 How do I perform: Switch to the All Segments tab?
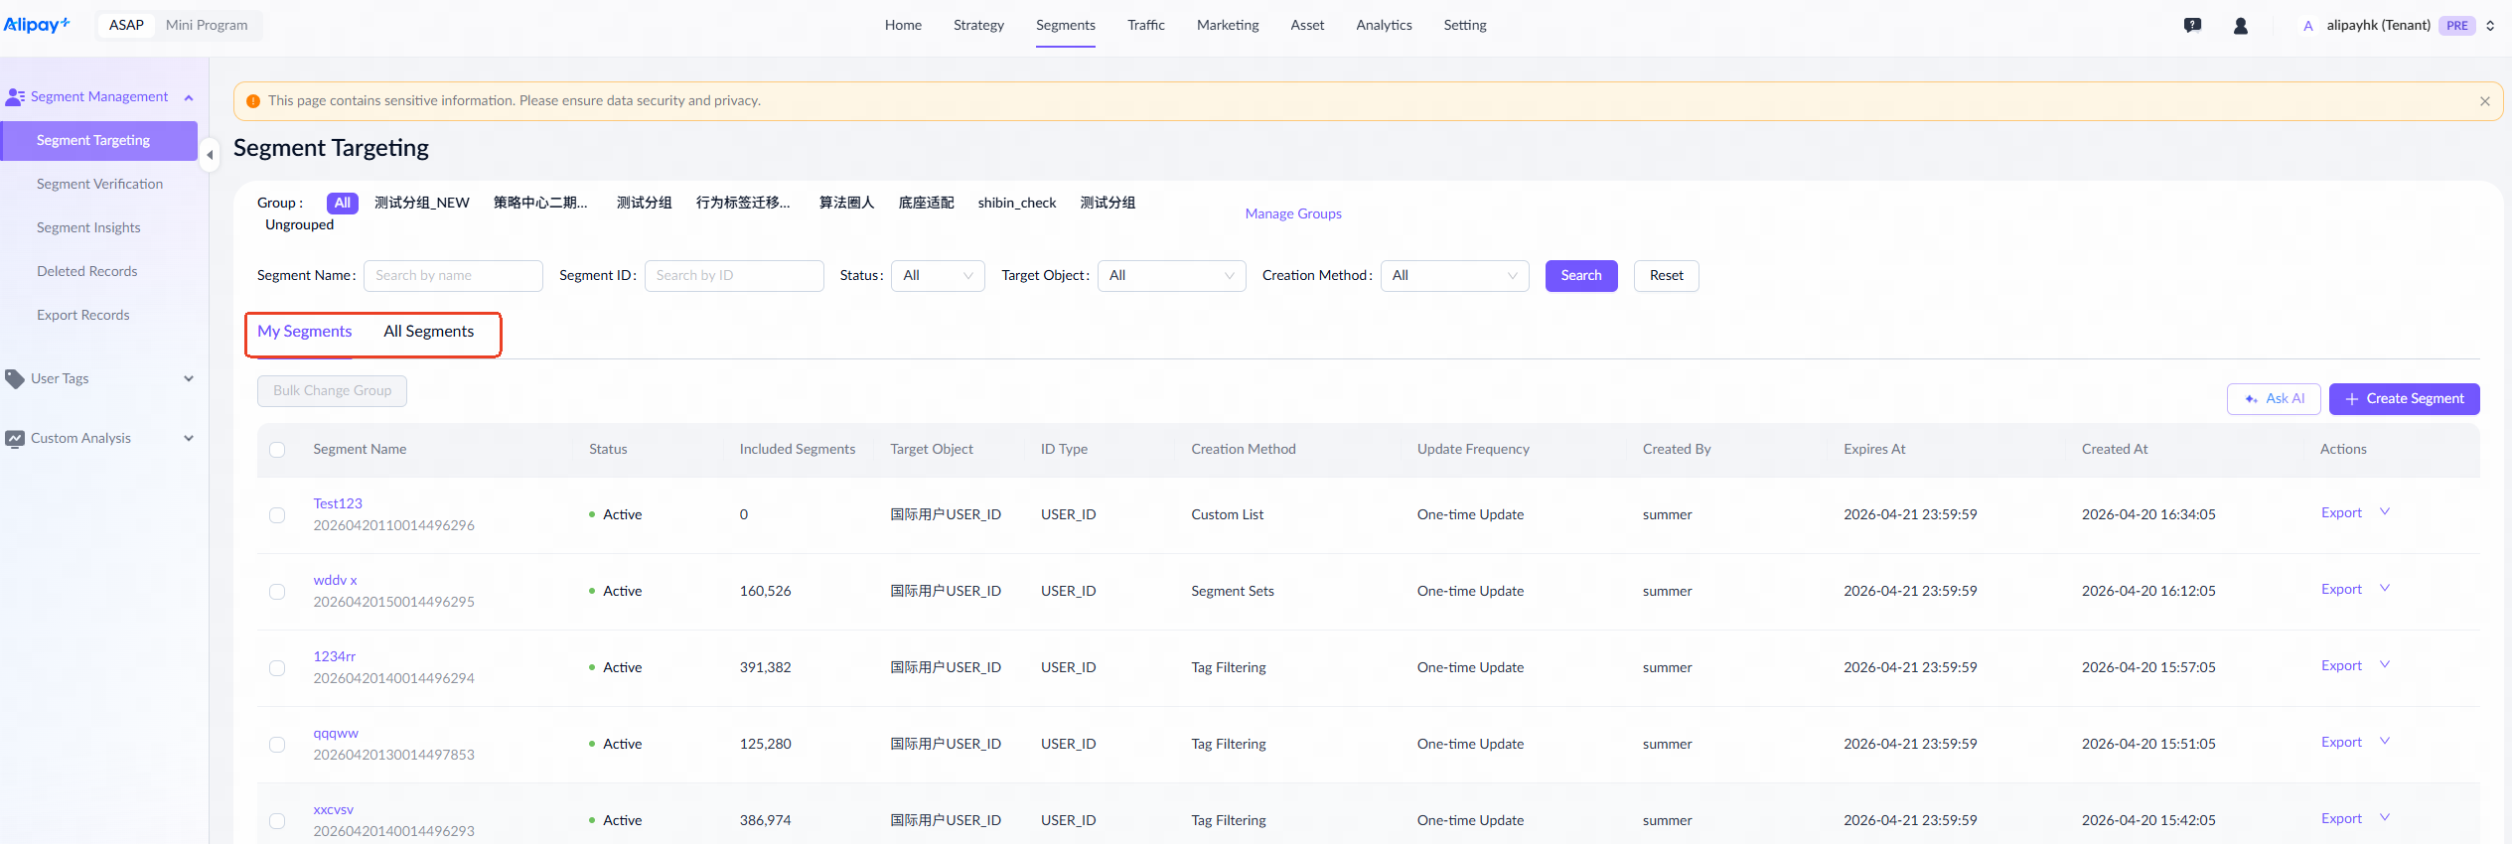tap(428, 332)
